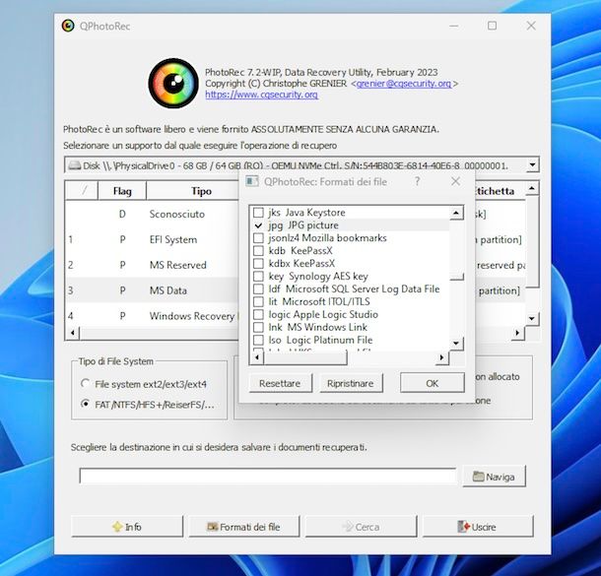Viewport: 601px width, 576px height.
Task: Click the partition table right scroll arrow
Action: (517, 333)
